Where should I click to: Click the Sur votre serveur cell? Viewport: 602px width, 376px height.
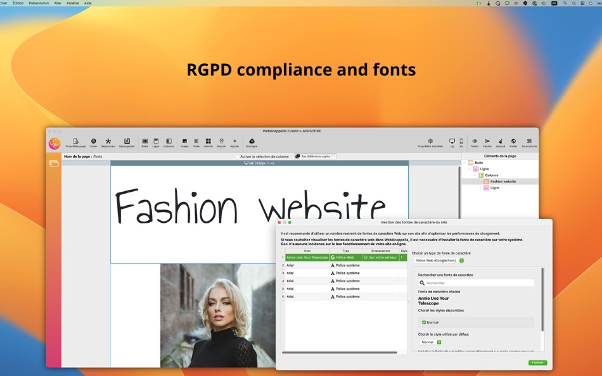pyautogui.click(x=380, y=258)
